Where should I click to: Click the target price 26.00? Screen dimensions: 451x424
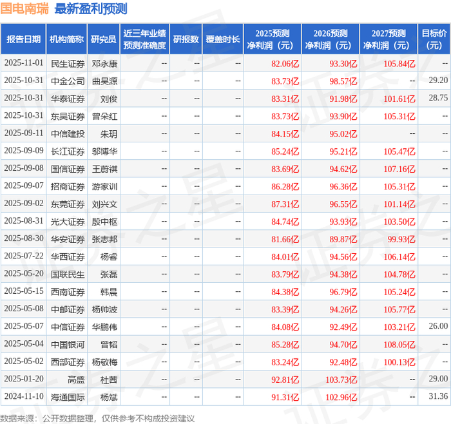(438, 326)
